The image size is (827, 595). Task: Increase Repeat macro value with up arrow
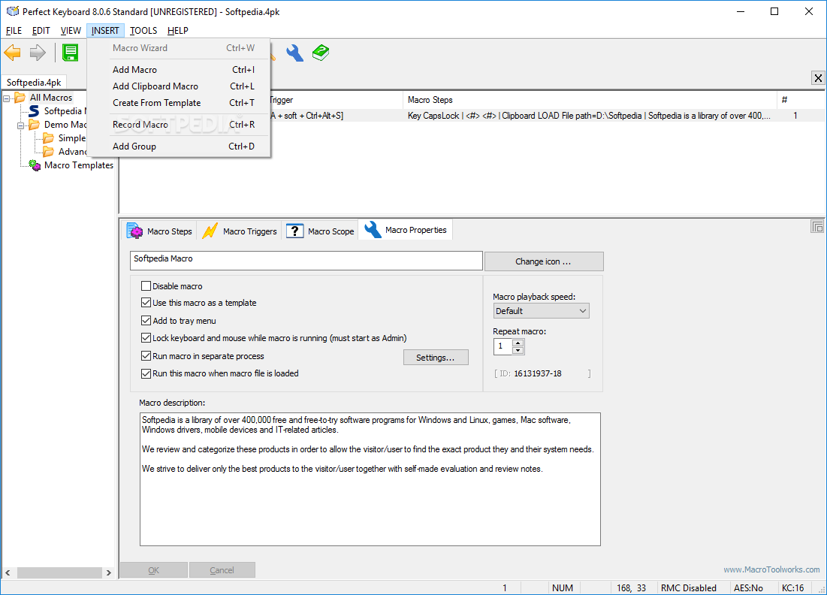point(518,343)
